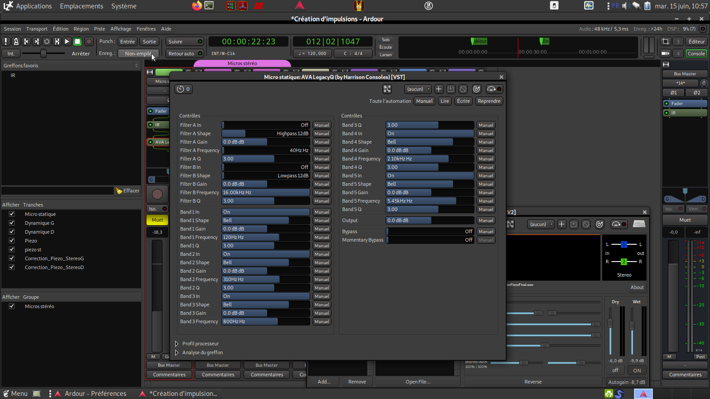710x399 pixels.
Task: Toggle visibility of Micro statique strip
Action: 12,214
